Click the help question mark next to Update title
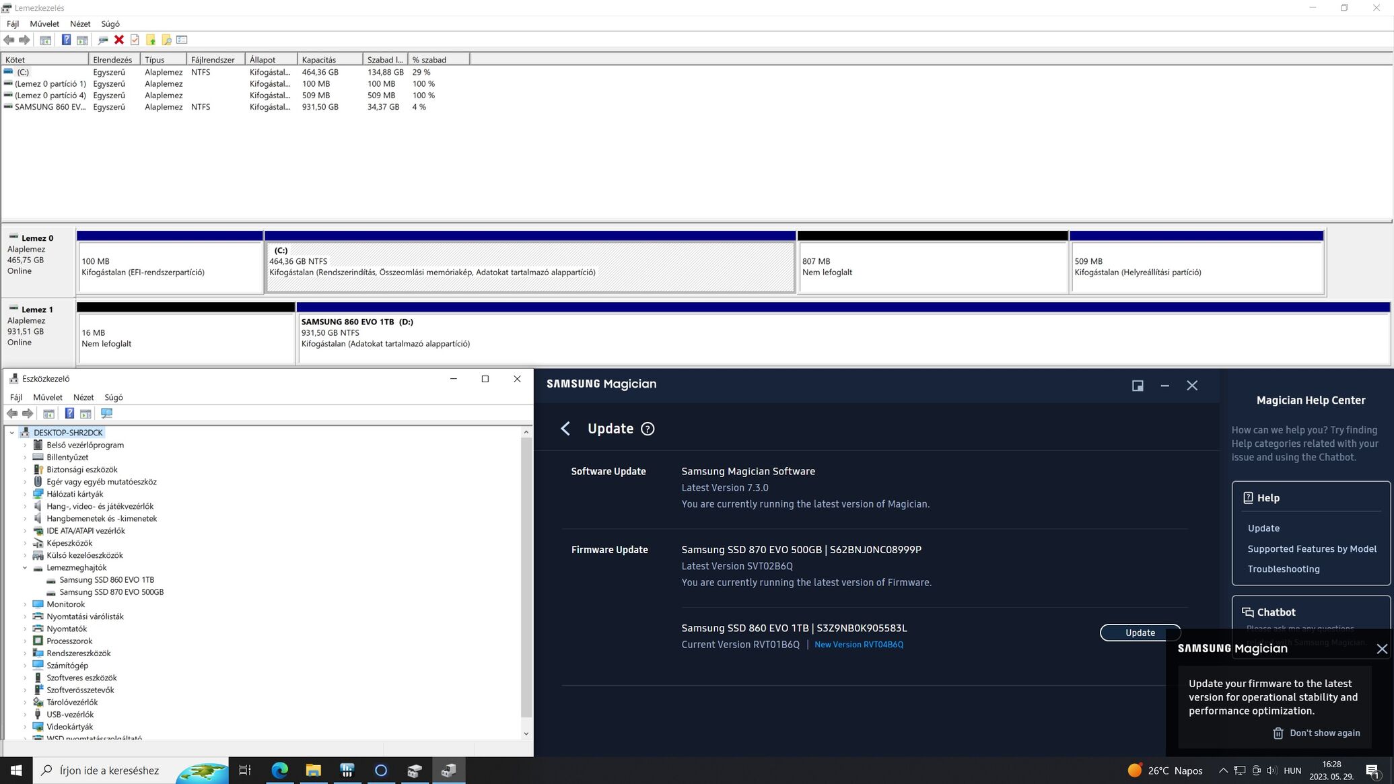 [x=648, y=429]
